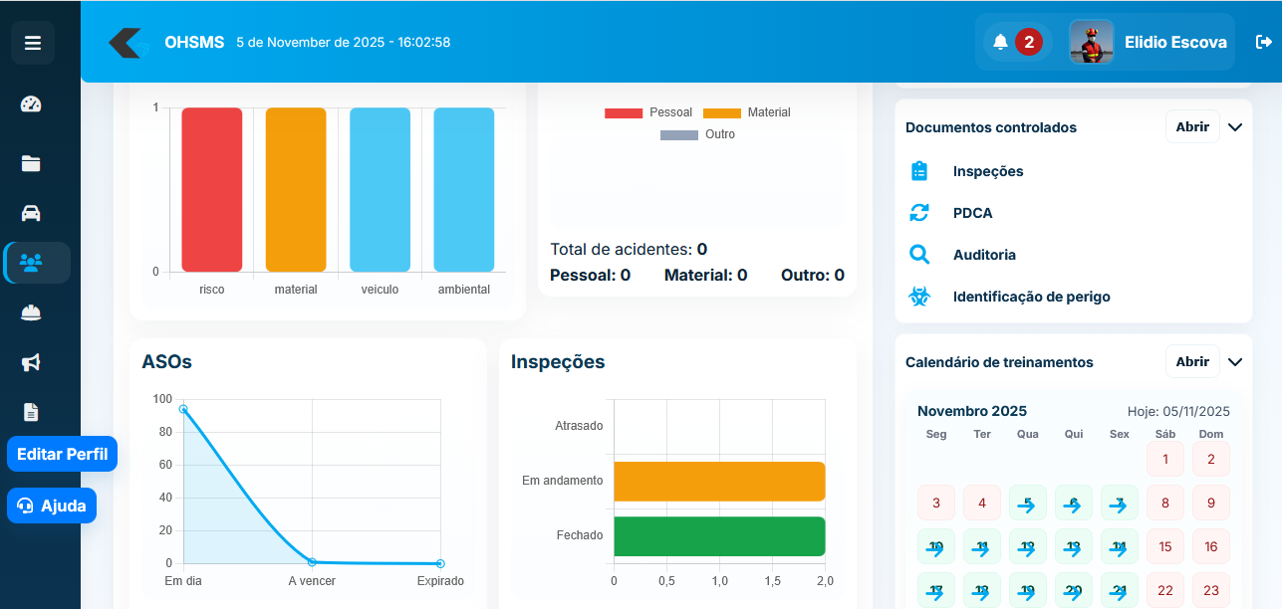1282x609 pixels.
Task: Collapse the Documentos controlados chevron
Action: pos(1235,127)
